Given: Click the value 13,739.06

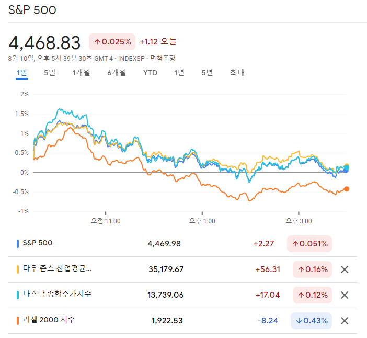Looking at the screenshot, I should pyautogui.click(x=166, y=295).
